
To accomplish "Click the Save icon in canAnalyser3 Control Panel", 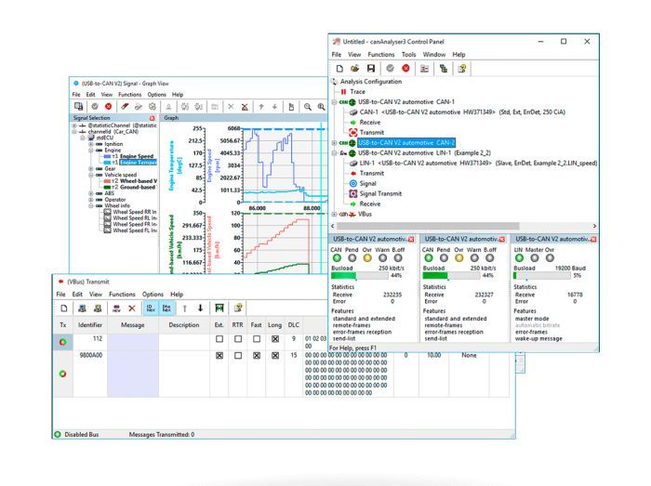I will click(371, 69).
